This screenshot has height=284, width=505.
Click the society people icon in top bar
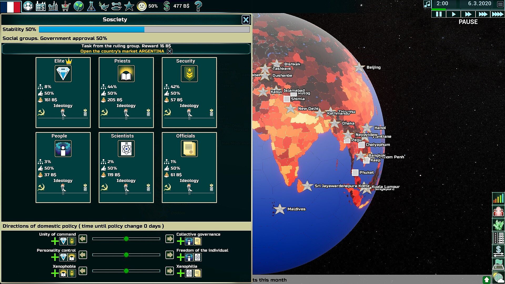pyautogui.click(x=28, y=6)
